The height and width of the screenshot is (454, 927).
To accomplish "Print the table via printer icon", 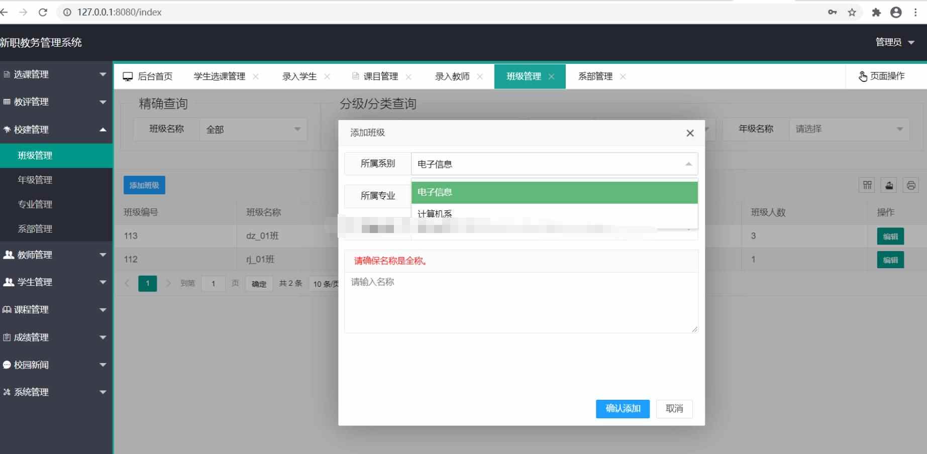I will (x=911, y=185).
